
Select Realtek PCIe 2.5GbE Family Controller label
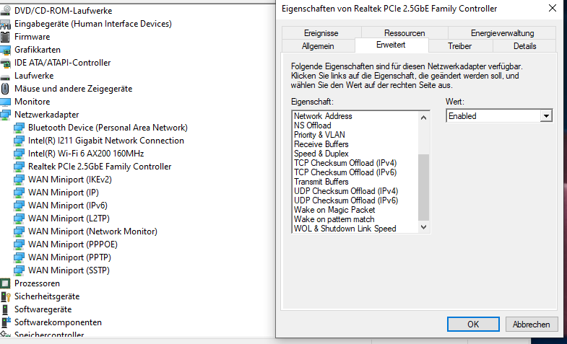coord(100,167)
